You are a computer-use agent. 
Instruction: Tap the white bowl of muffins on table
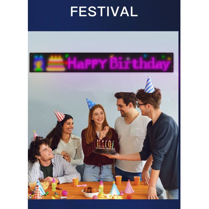[91, 192]
